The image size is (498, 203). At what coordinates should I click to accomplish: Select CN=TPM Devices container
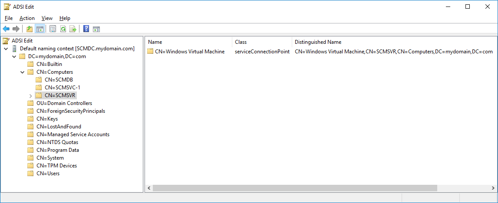pos(56,166)
